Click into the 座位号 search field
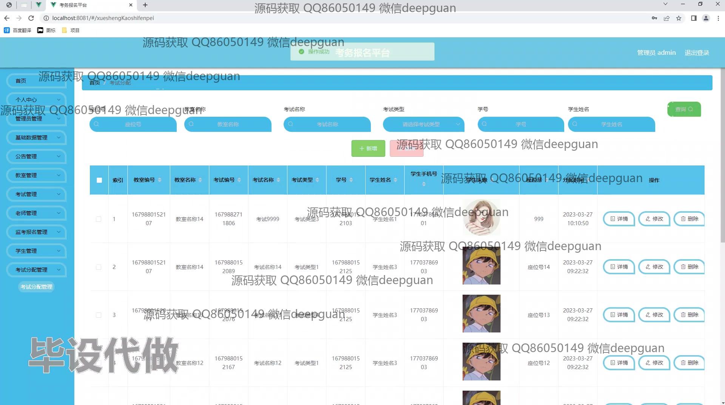 pos(133,124)
